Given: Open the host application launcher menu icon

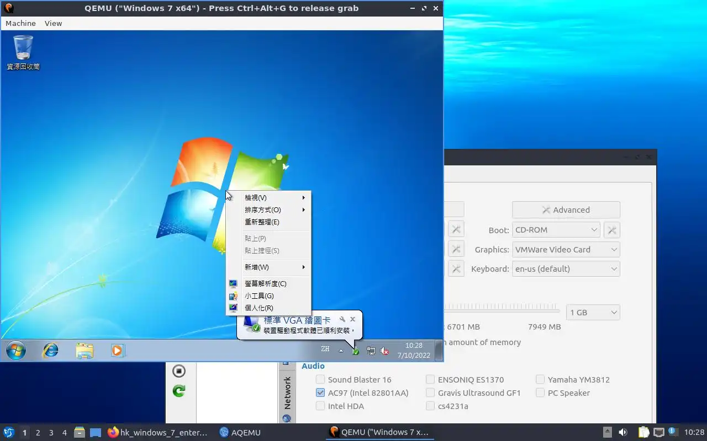Looking at the screenshot, I should coord(9,432).
